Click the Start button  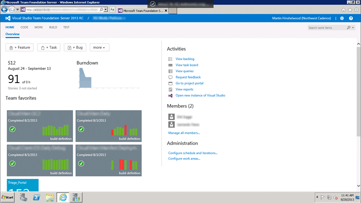(x=7, y=198)
